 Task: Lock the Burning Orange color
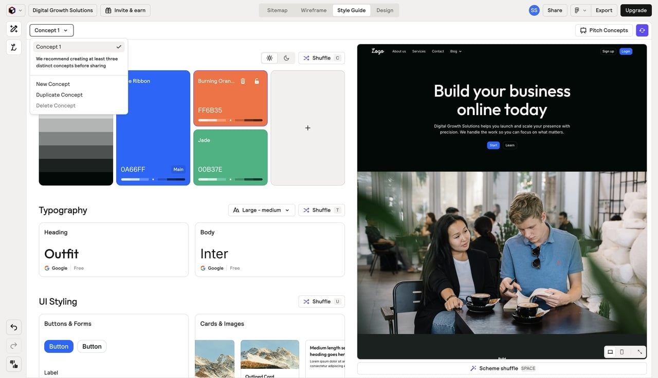point(257,81)
